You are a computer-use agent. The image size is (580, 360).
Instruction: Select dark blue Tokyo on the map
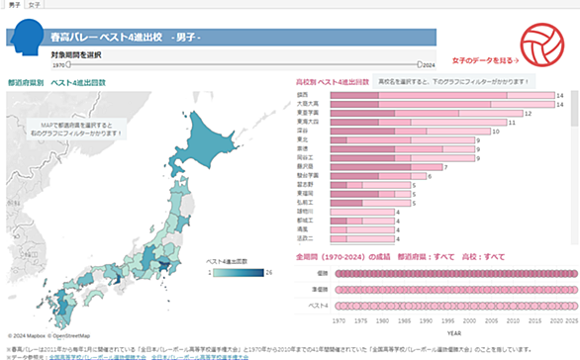coord(164,266)
